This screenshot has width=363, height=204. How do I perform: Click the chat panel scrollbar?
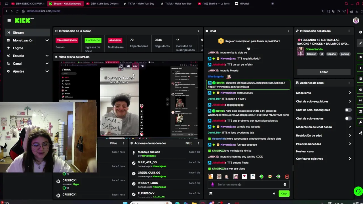point(293,168)
